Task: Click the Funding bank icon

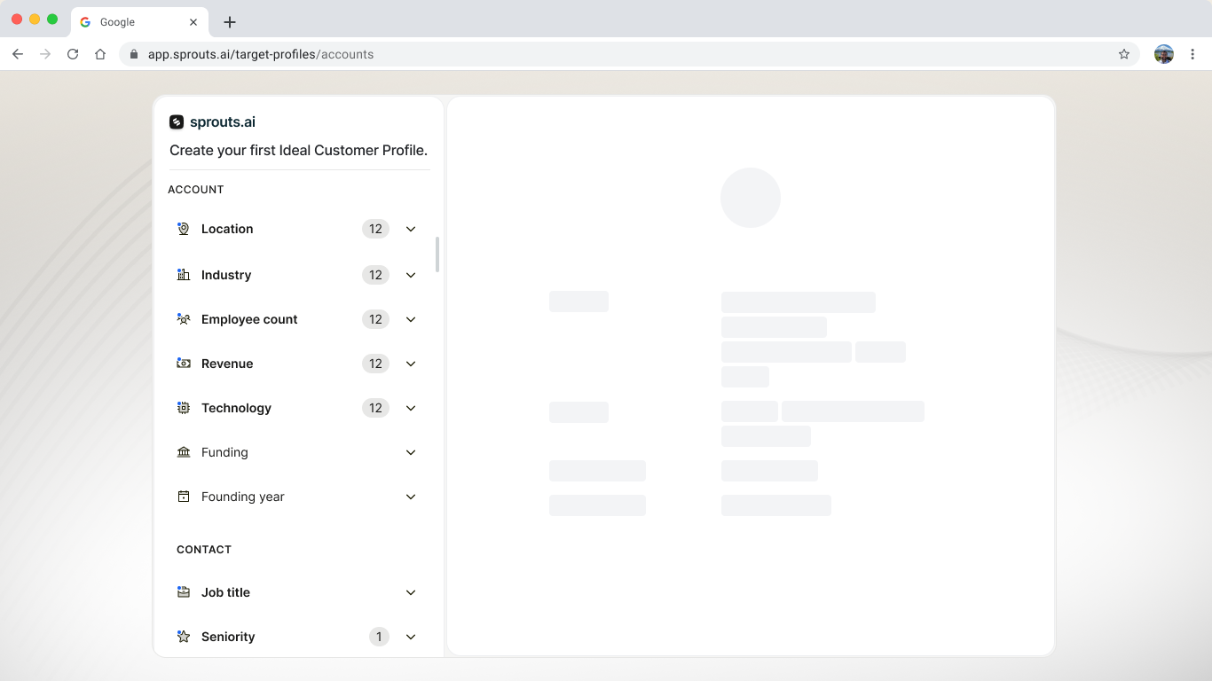Action: [184, 452]
